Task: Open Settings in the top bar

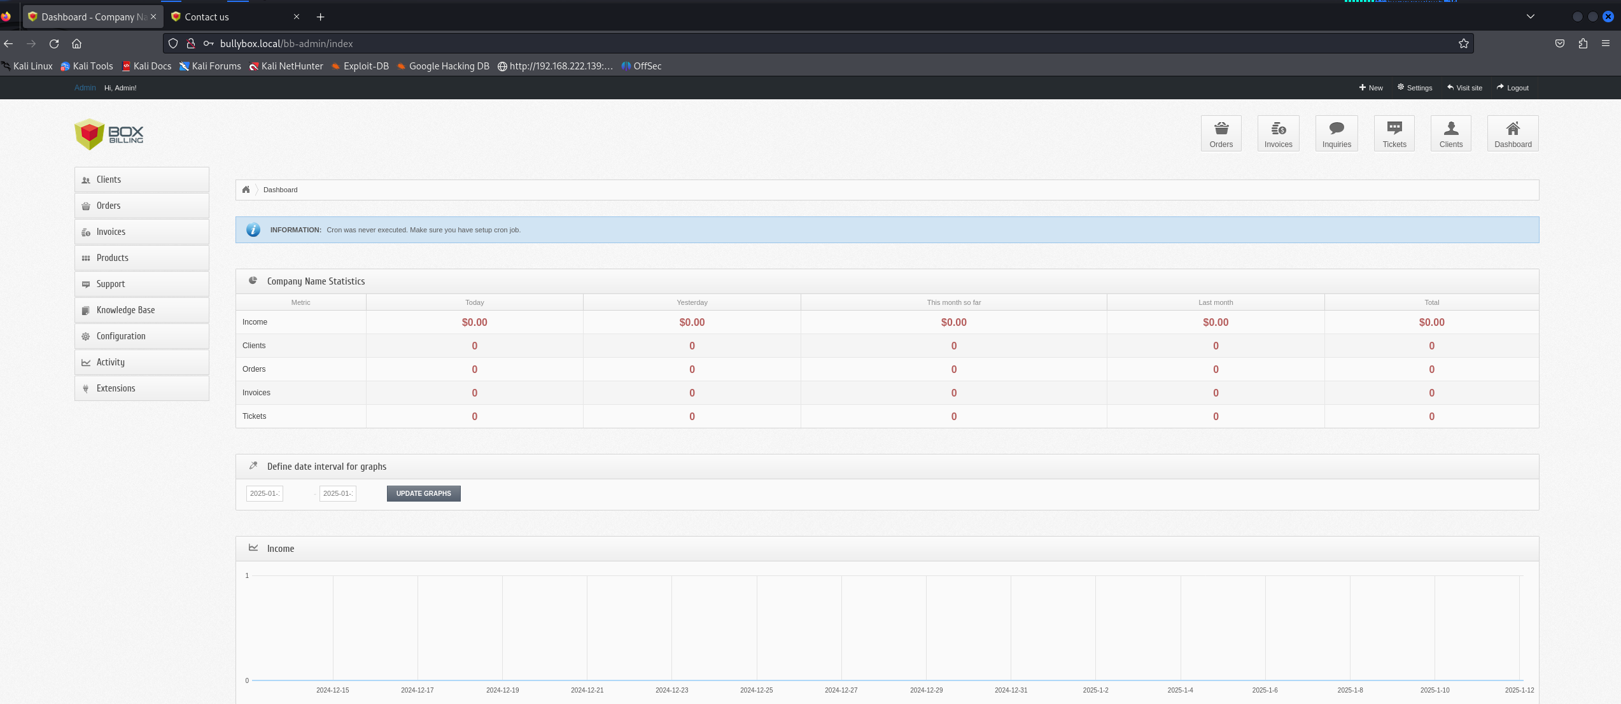Action: coord(1414,88)
